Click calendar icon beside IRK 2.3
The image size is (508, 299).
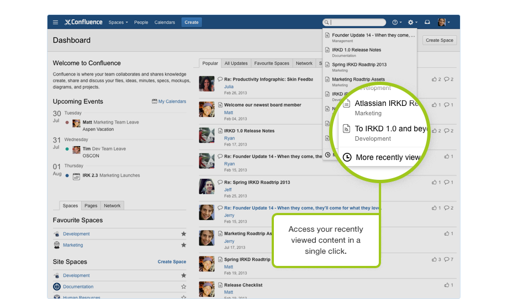coord(76,177)
